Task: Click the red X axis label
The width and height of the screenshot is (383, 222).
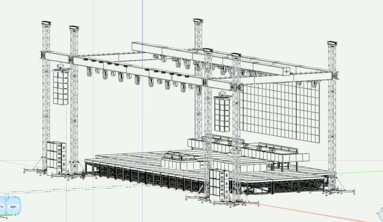Action: 6,218
